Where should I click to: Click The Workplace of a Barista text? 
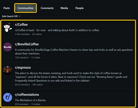point(30,100)
